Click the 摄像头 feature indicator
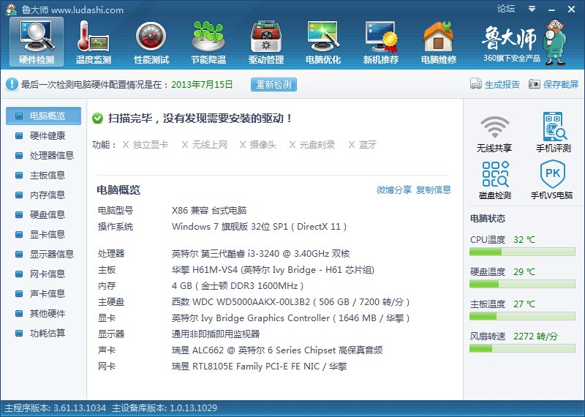 coord(258,144)
